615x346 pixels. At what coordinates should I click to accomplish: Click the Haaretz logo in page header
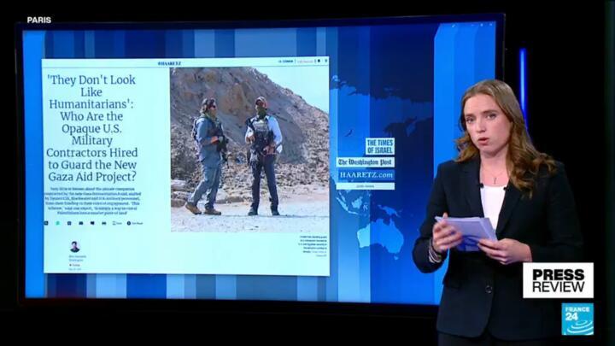click(x=169, y=63)
